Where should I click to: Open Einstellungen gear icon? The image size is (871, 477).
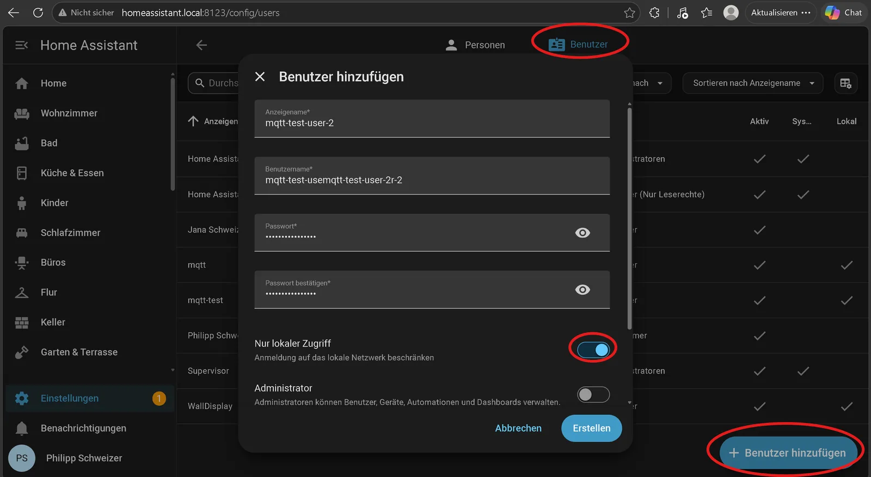22,398
